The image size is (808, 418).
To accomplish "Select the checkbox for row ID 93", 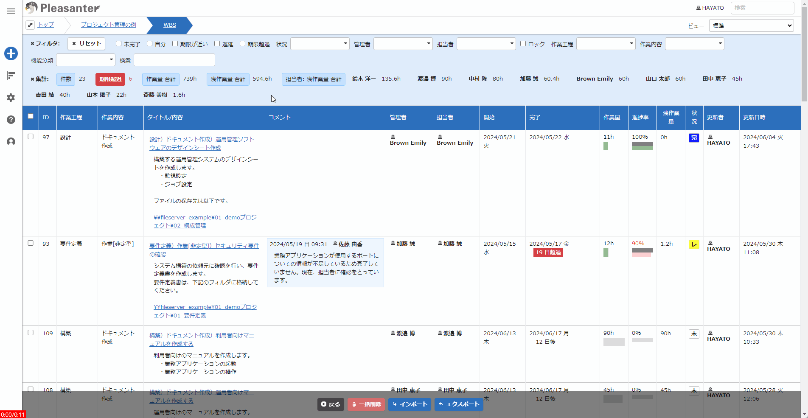I will point(31,243).
